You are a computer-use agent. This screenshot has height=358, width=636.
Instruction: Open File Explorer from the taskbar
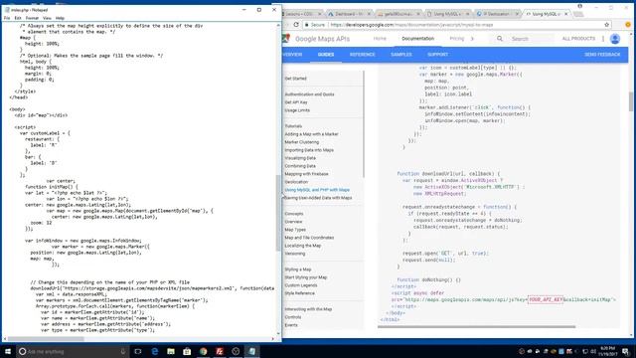[x=171, y=351]
